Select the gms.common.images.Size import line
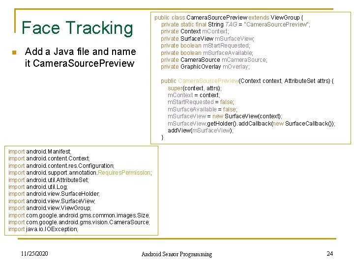 pos(79,215)
